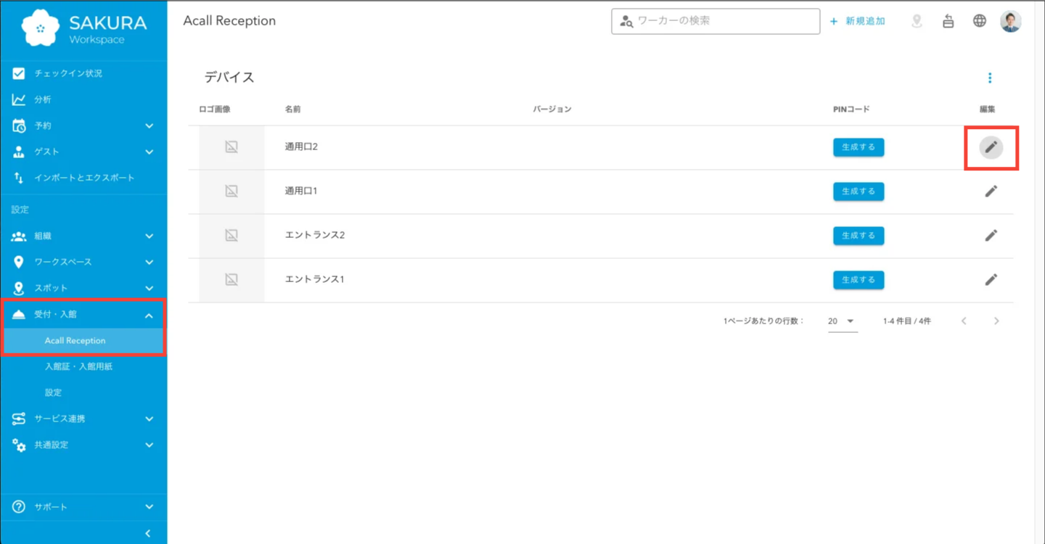This screenshot has width=1045, height=544.
Task: Click the device name エントランス2
Action: [315, 236]
